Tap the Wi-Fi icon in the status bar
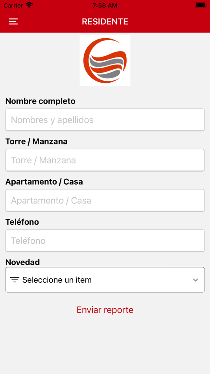The width and height of the screenshot is (210, 374). 29,5
